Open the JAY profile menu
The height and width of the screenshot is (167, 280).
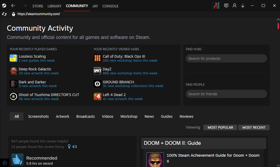pyautogui.click(x=95, y=6)
